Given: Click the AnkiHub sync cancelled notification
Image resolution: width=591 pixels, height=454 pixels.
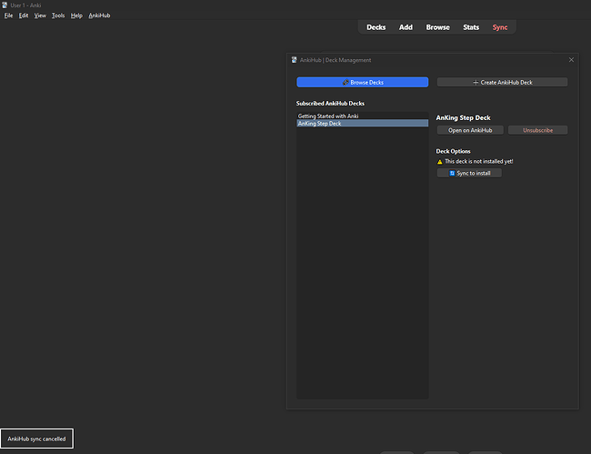Looking at the screenshot, I should 36,439.
